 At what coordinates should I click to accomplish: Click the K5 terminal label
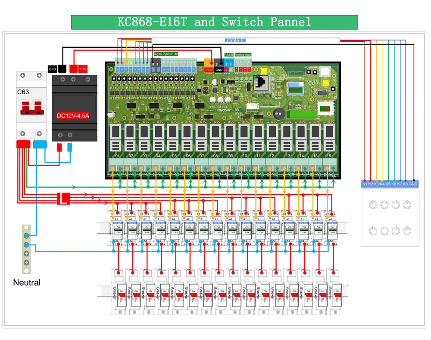388,184
